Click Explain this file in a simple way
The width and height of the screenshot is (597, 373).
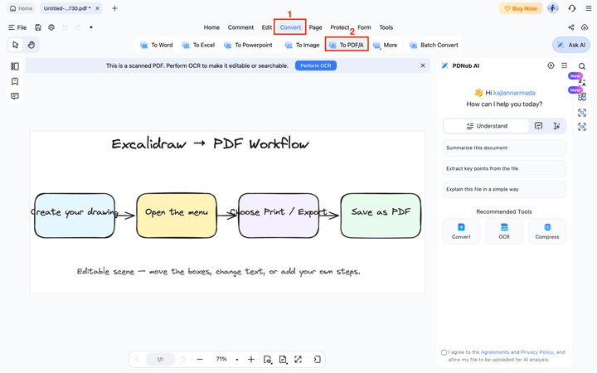504,190
